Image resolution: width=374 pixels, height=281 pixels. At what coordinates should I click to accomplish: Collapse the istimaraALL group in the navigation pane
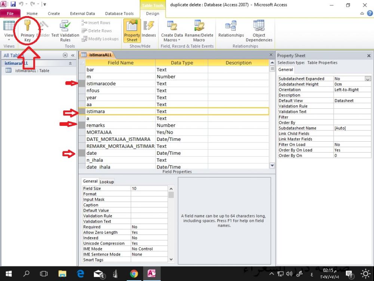pos(70,63)
